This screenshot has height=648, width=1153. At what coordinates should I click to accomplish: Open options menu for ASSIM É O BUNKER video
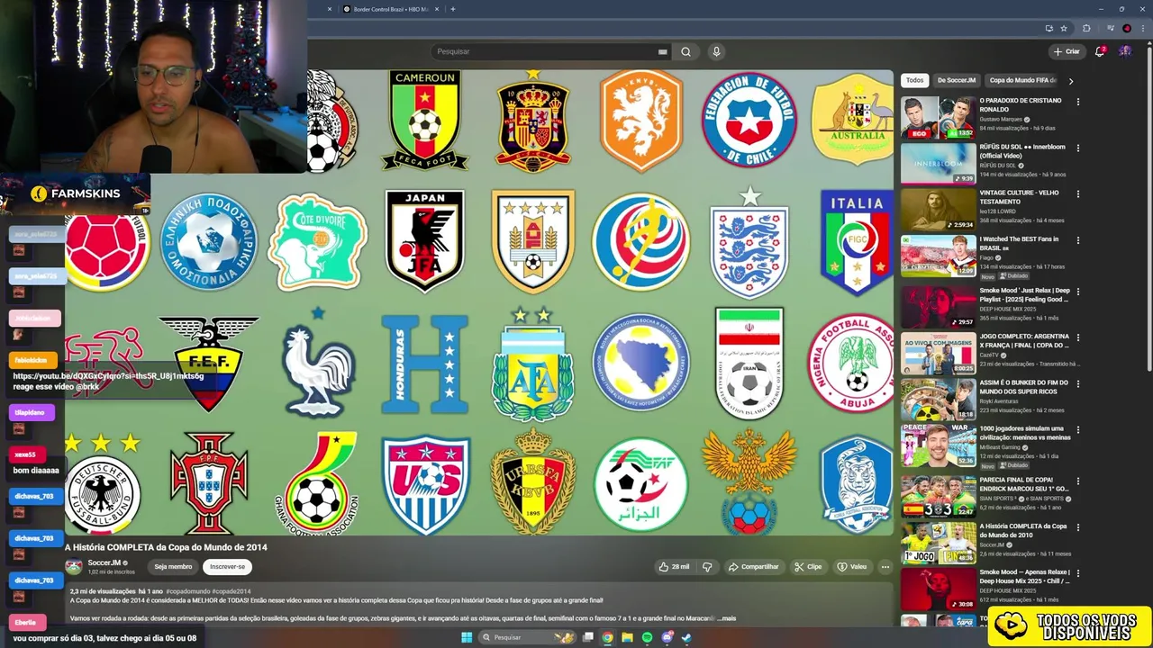[1078, 384]
